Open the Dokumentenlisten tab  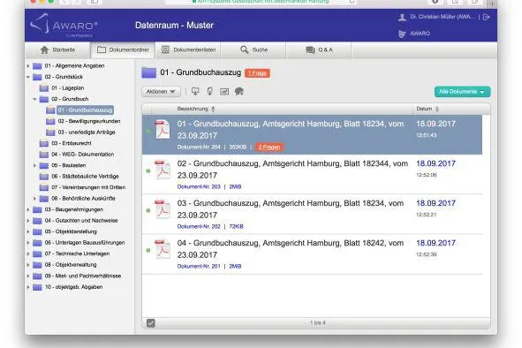coord(188,50)
